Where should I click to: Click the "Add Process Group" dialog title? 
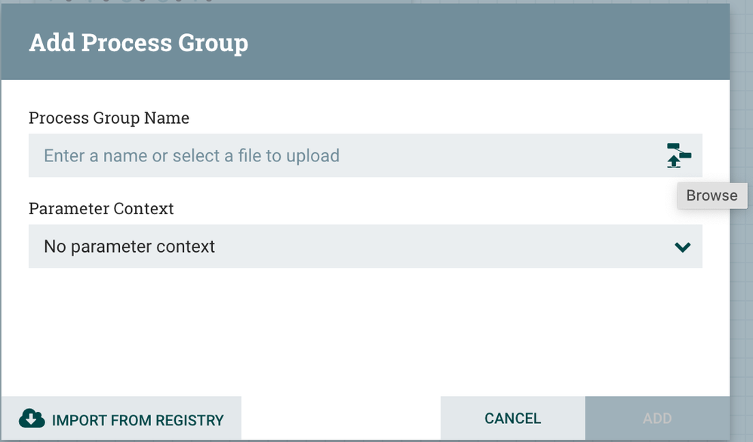pos(138,43)
